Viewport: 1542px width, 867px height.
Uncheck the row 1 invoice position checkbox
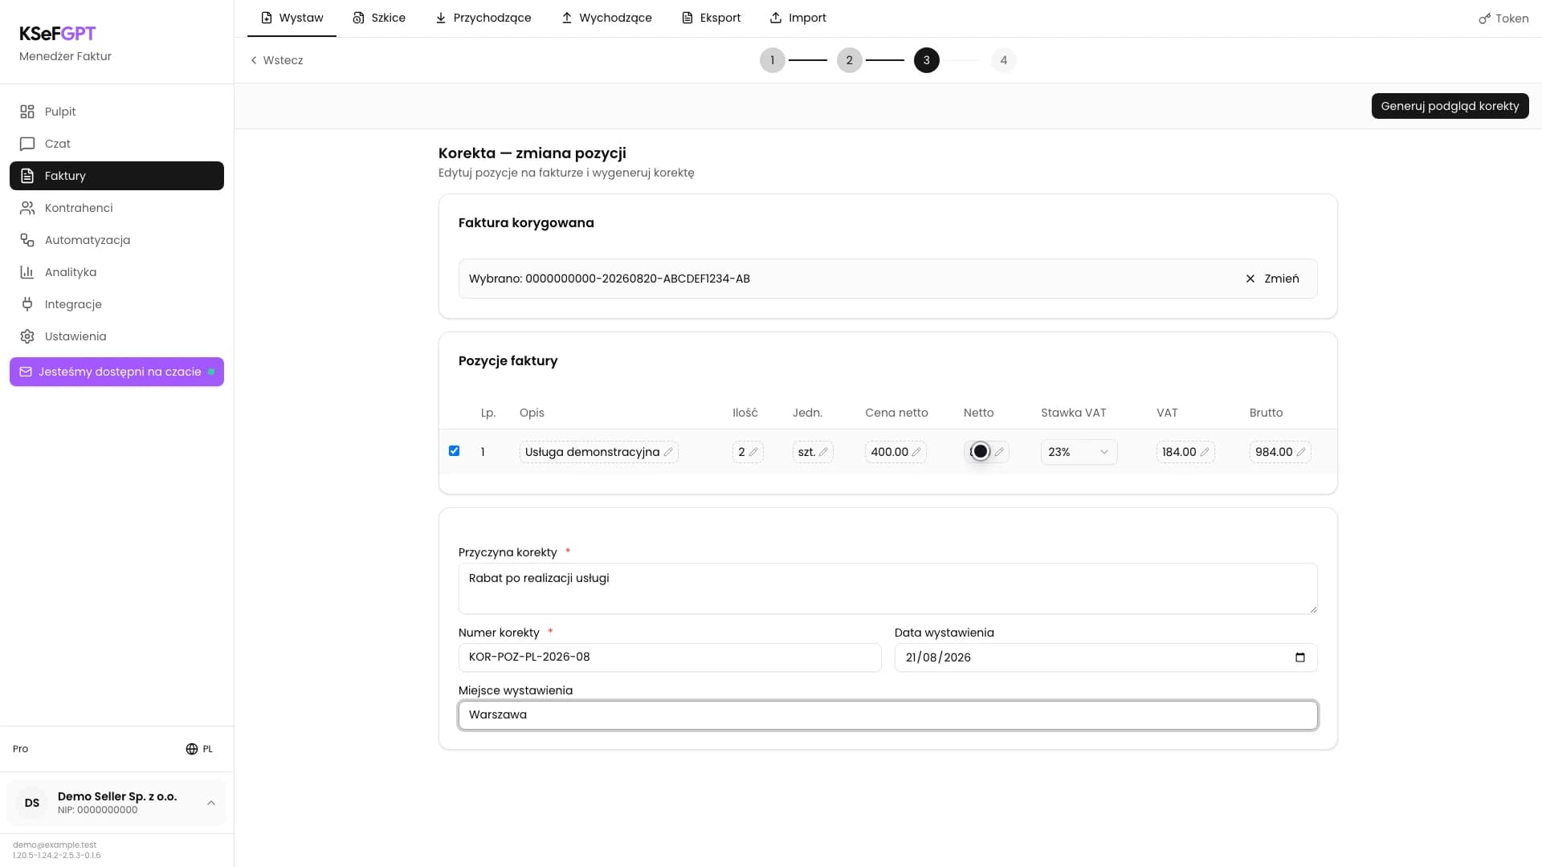pos(455,451)
